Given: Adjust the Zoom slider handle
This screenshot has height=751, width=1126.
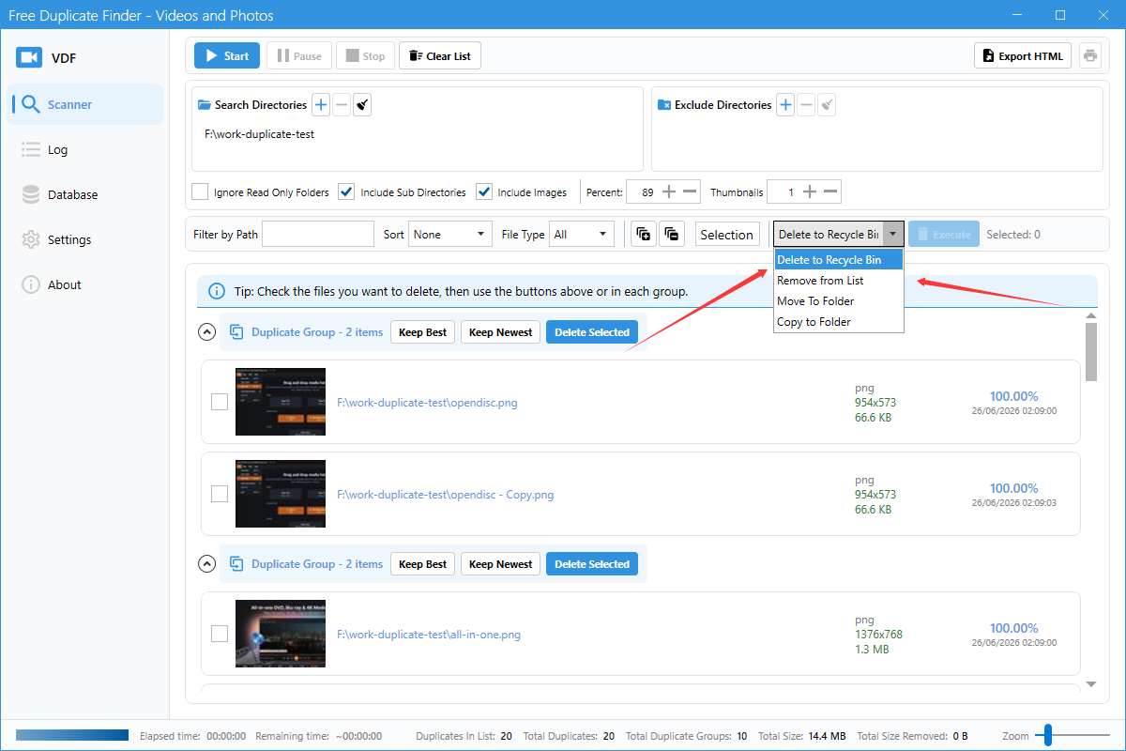Looking at the screenshot, I should pyautogui.click(x=1048, y=736).
